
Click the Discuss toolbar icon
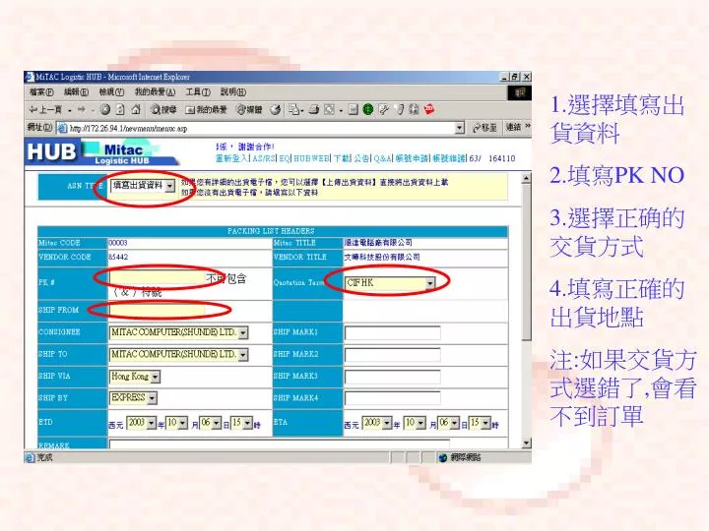(354, 110)
